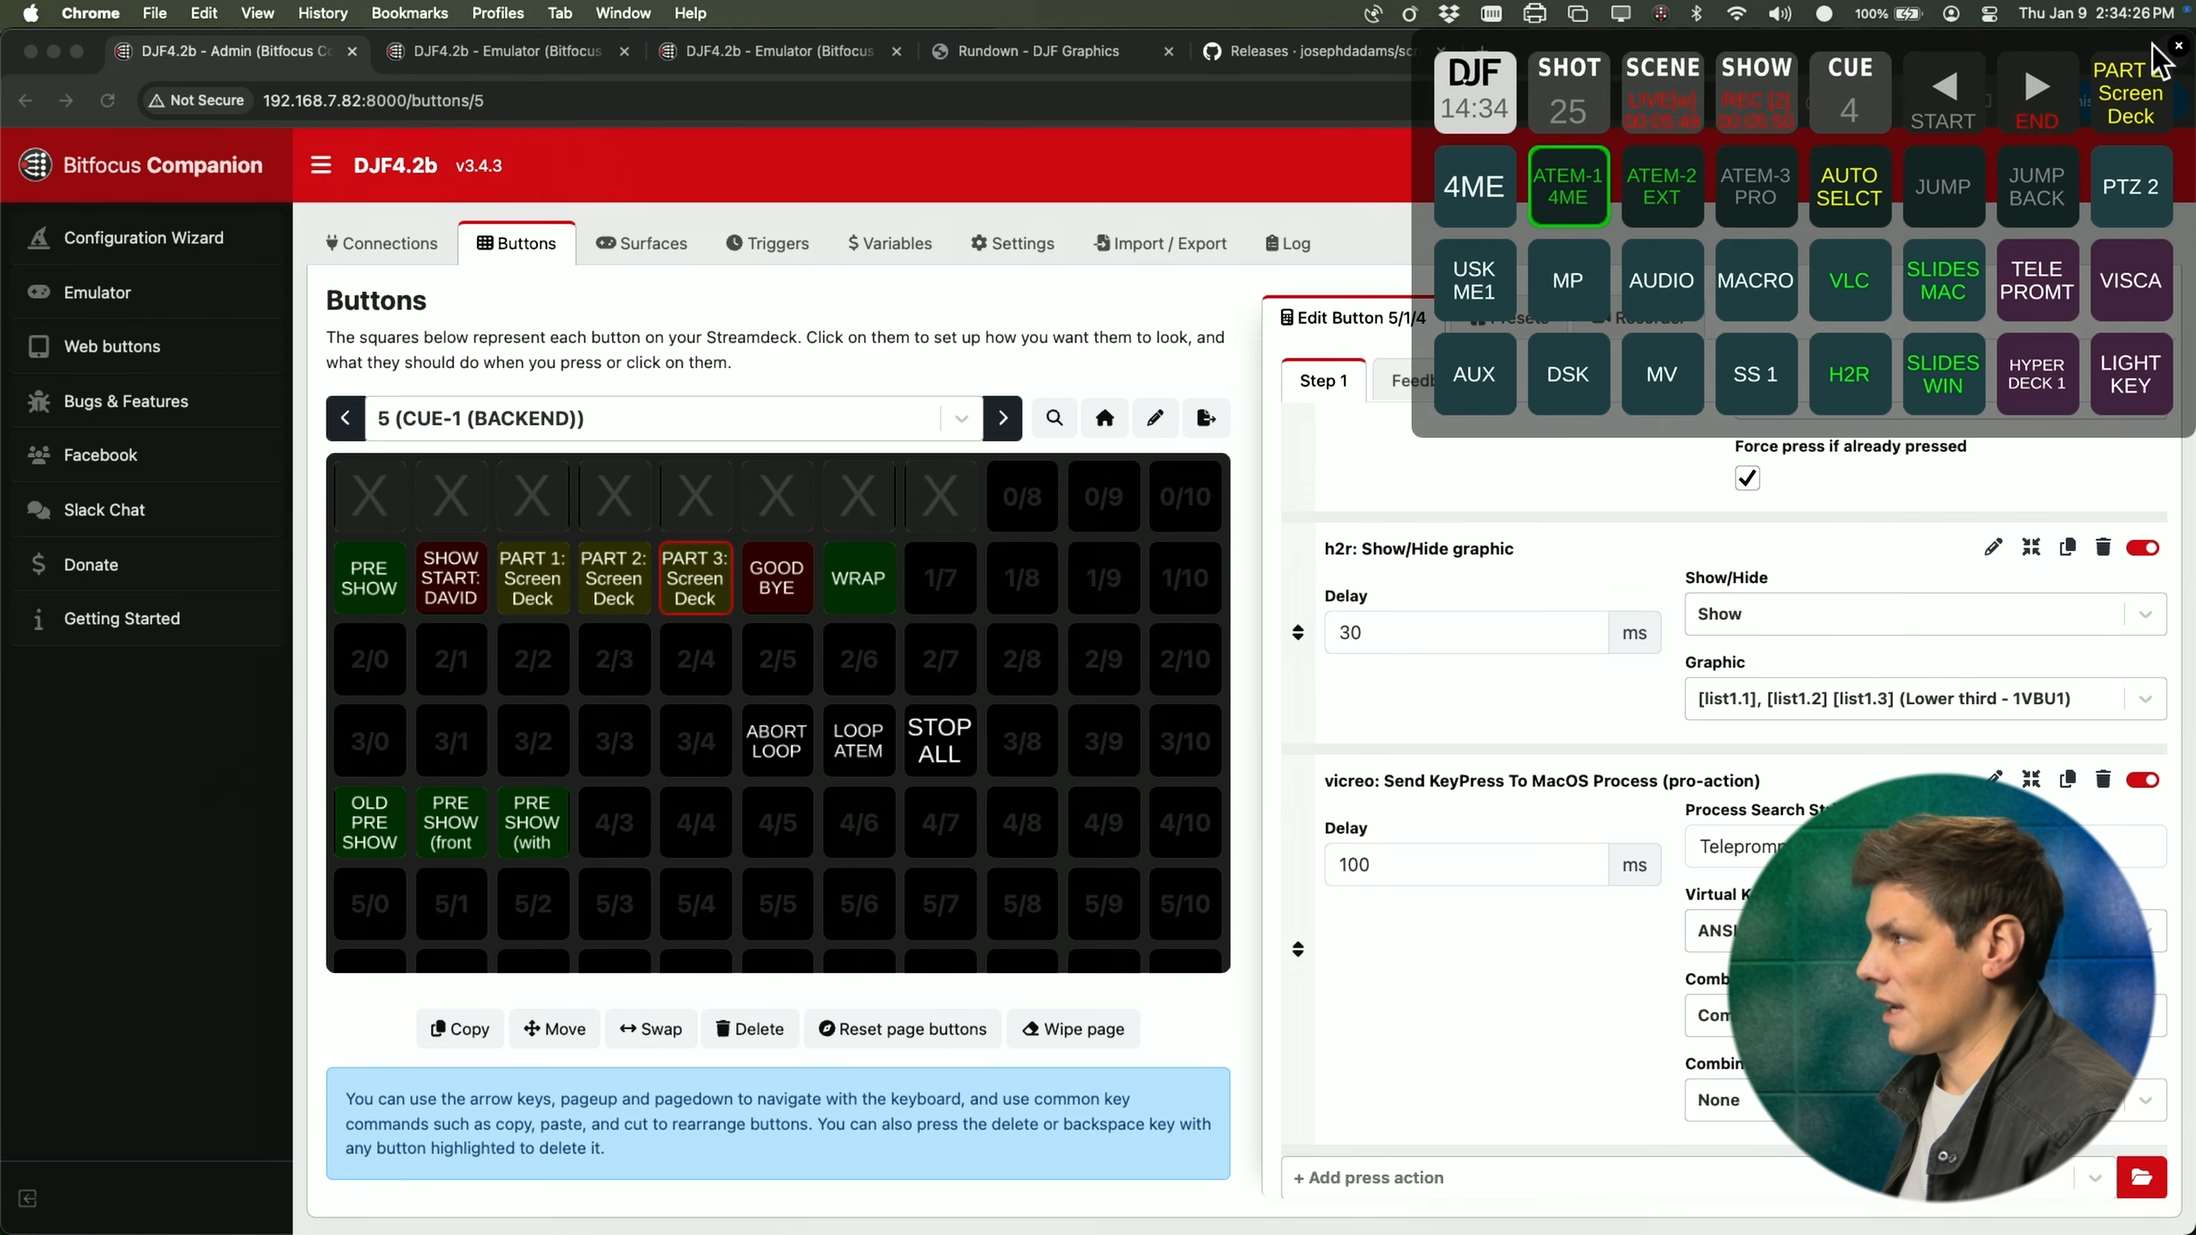The image size is (2196, 1235).
Task: Switch to the Triggers tab
Action: (x=767, y=243)
